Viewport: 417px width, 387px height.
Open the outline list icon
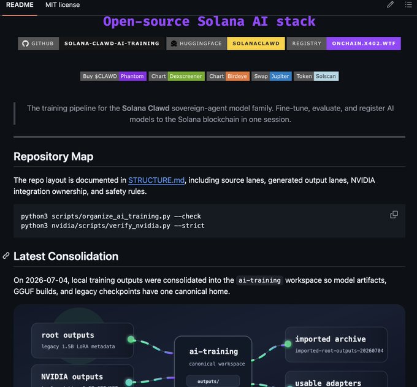point(408,4)
